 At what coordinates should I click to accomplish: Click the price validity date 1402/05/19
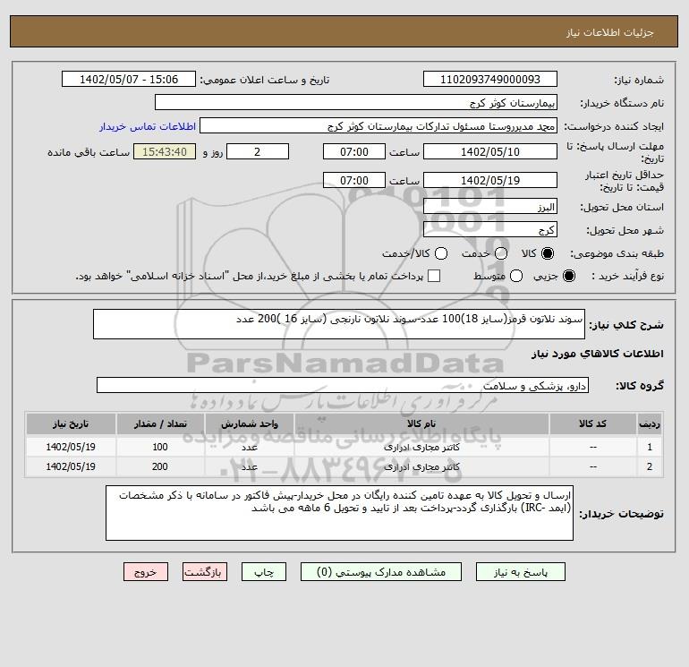(490, 180)
